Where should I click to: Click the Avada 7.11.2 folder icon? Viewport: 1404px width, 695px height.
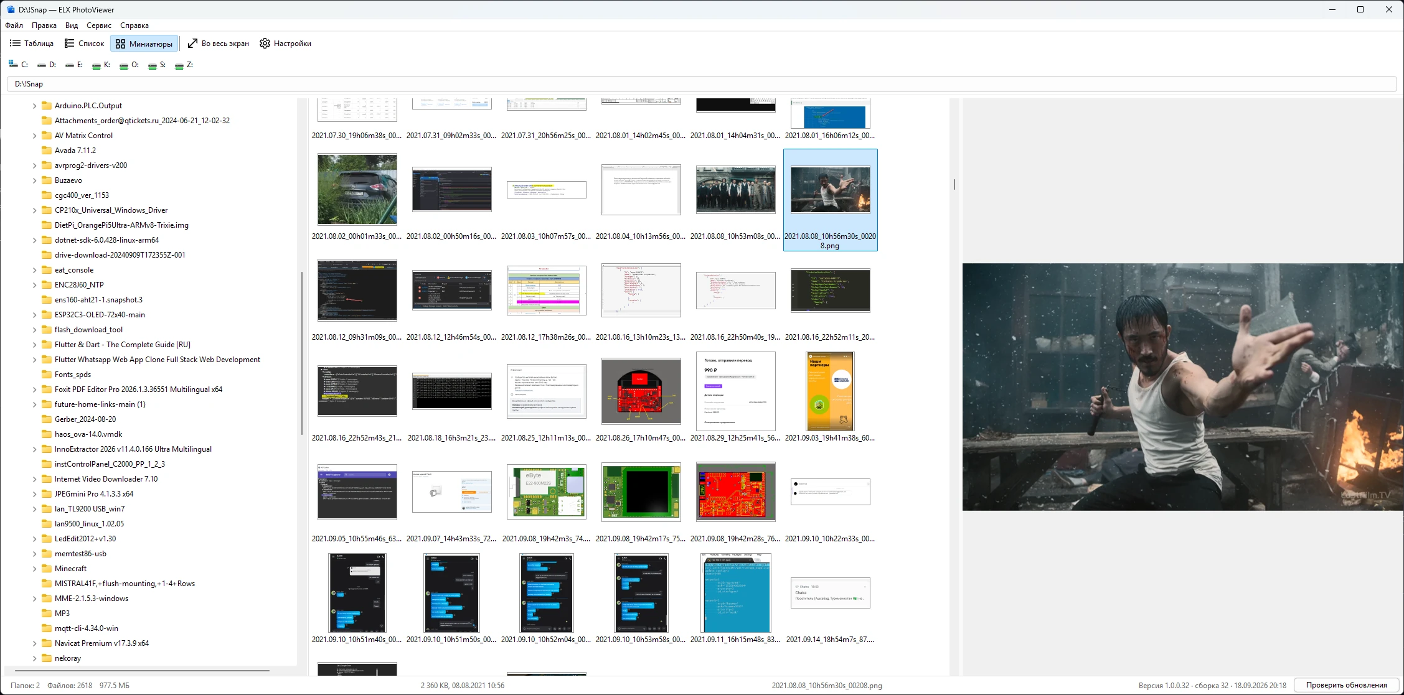coord(47,151)
